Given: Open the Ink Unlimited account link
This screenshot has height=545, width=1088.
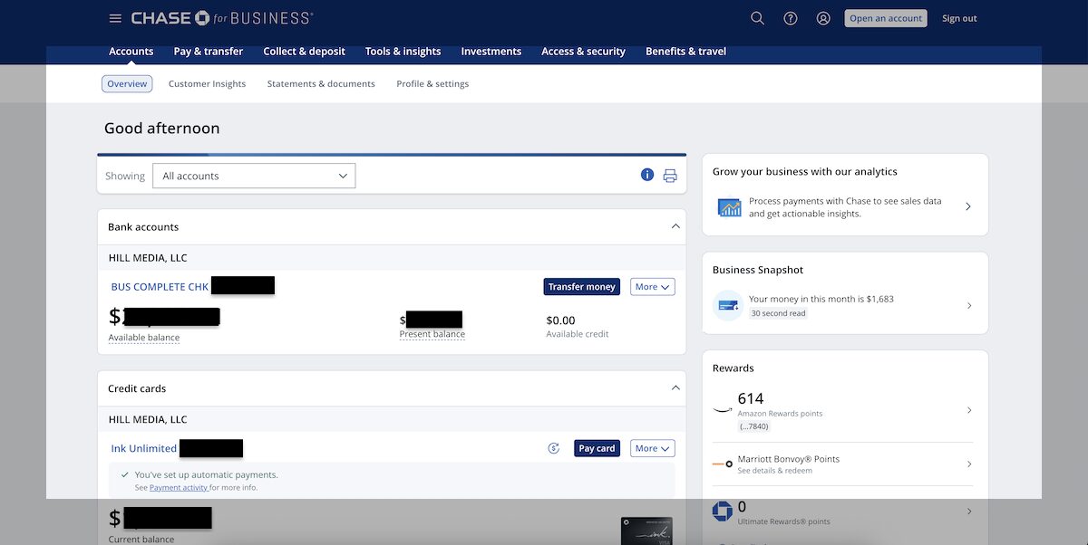Looking at the screenshot, I should (144, 448).
